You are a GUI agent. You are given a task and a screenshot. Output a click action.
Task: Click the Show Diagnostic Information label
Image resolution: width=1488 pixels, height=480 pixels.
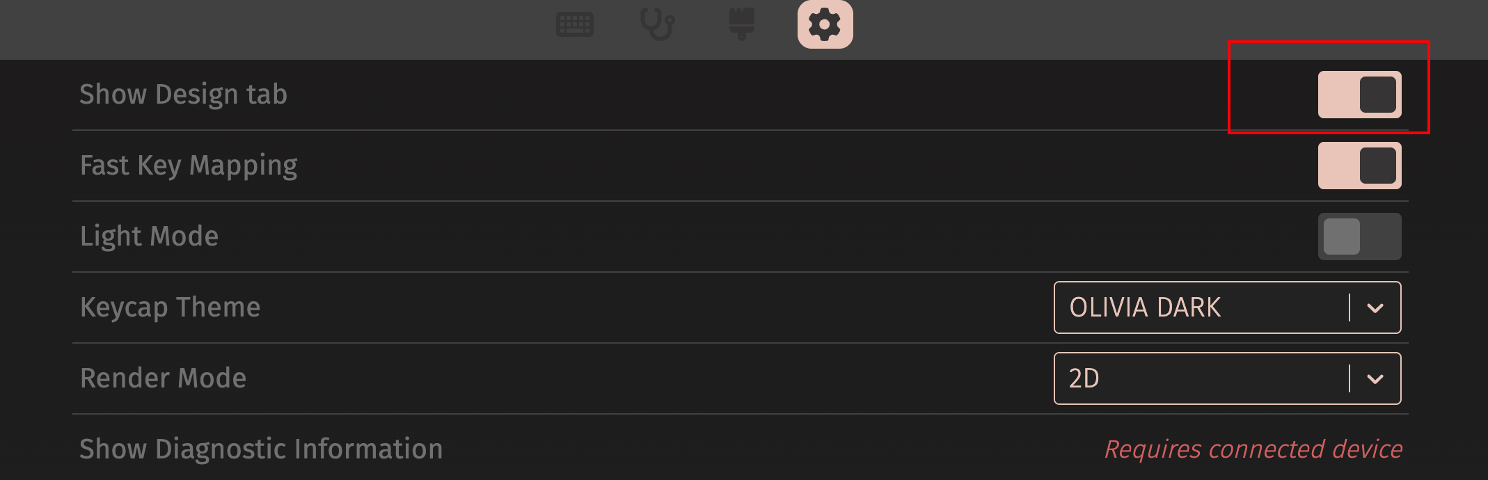pyautogui.click(x=261, y=449)
